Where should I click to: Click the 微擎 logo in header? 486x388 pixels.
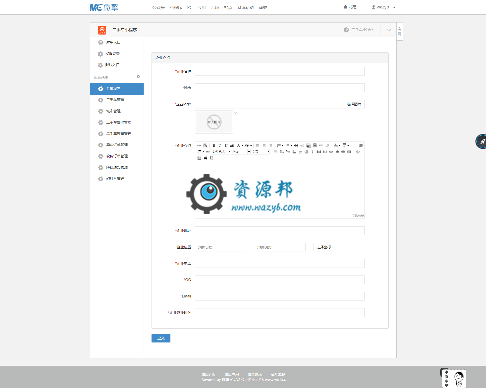pos(104,7)
